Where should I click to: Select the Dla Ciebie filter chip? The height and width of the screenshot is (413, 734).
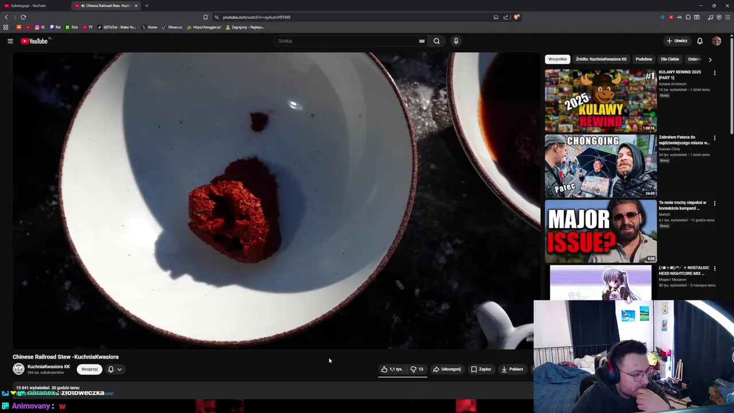(670, 59)
